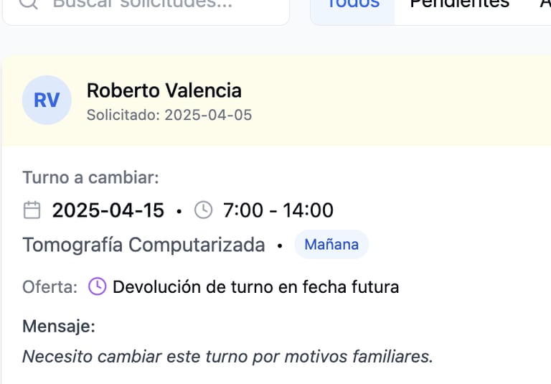Select the tab right of Pendientes
551x384 pixels.
coord(545,4)
